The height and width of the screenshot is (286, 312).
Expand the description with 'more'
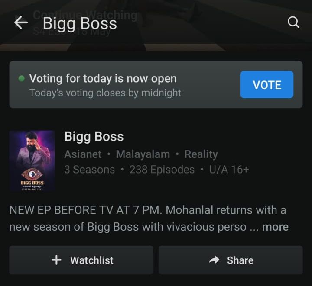(275, 227)
